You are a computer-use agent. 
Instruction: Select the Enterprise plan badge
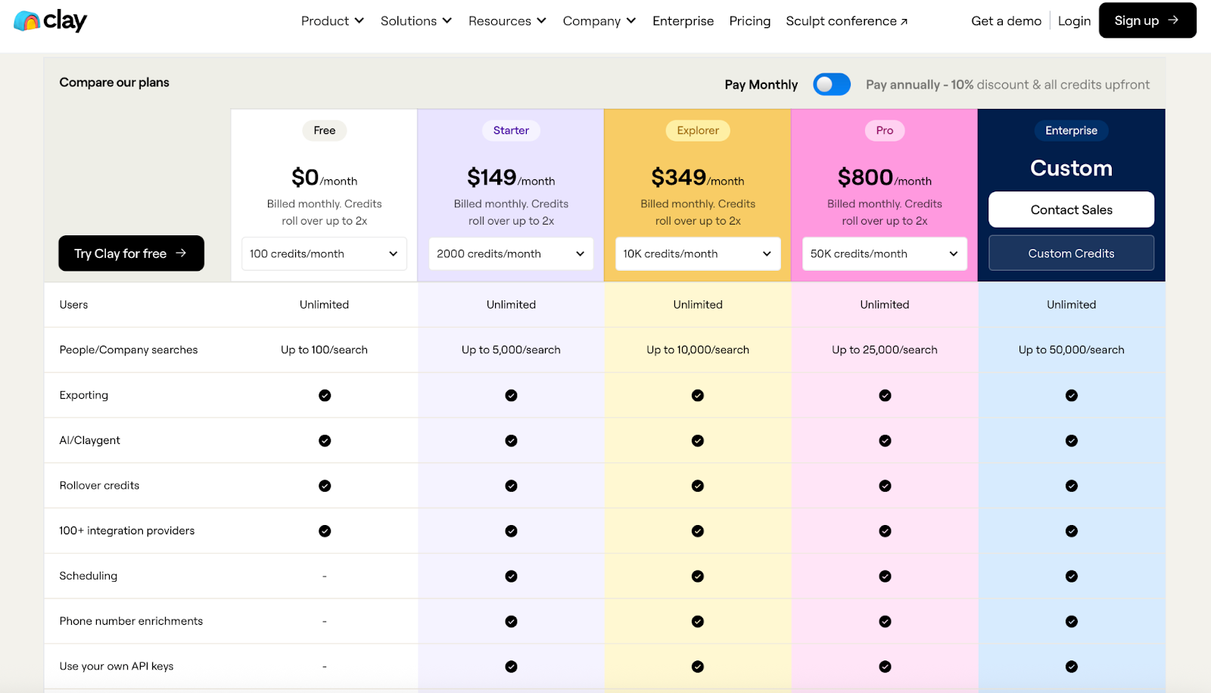1071,130
